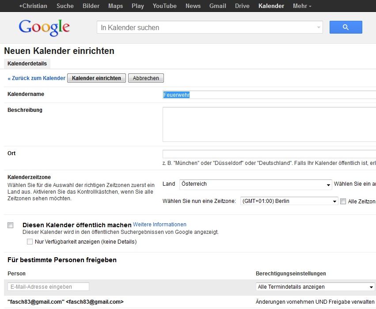Open YouTube from the top navigation
Viewport: 376px width, 309px height.
pyautogui.click(x=164, y=6)
